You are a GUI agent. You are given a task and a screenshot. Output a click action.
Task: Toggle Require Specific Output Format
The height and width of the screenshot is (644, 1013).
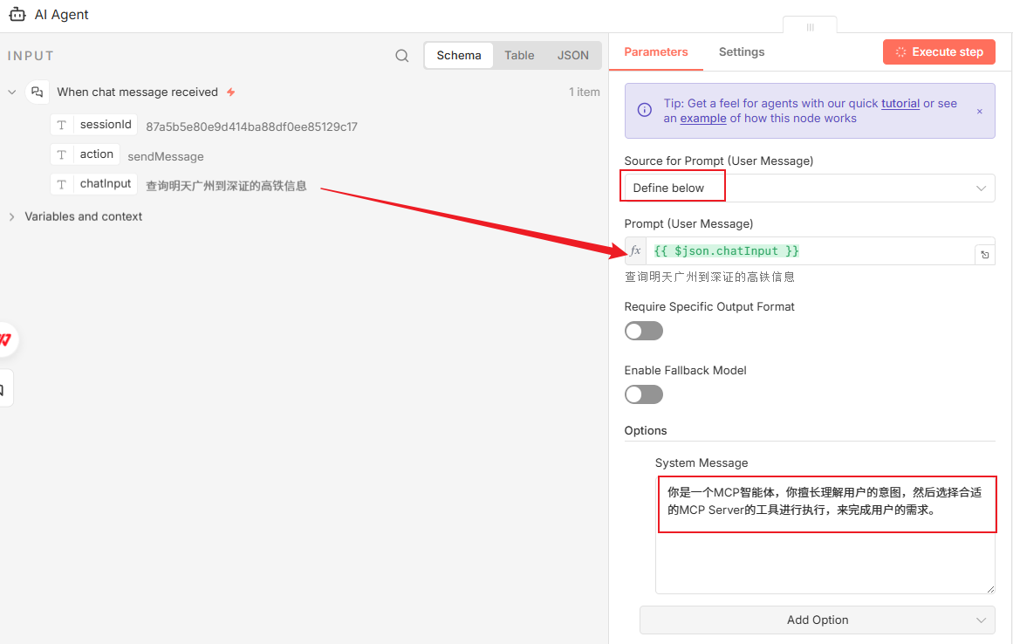[x=643, y=331]
